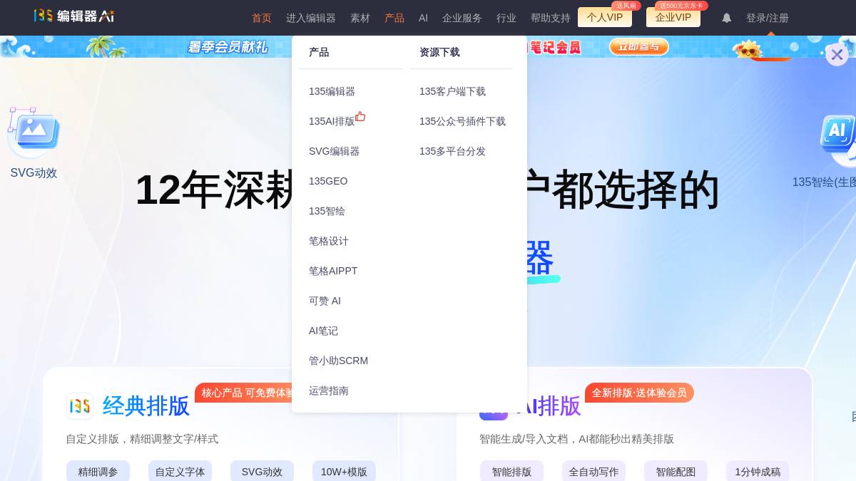856x481 pixels.
Task: Go to 首页 in top navigation
Action: click(262, 18)
